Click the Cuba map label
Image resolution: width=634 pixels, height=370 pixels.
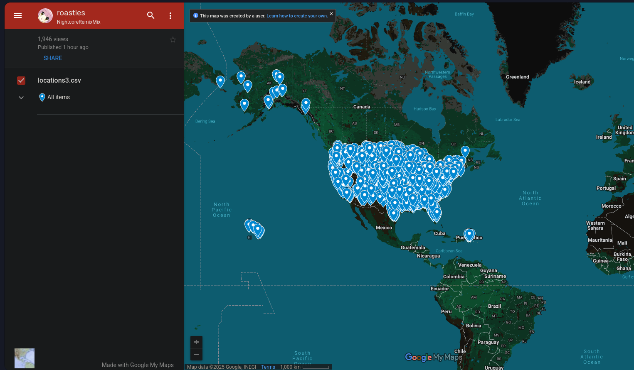click(x=440, y=233)
